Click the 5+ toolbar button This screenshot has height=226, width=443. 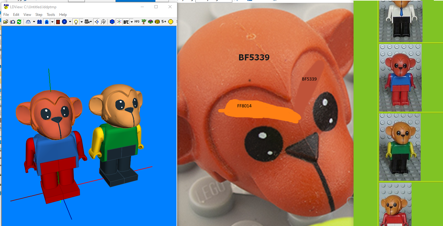click(x=164, y=22)
